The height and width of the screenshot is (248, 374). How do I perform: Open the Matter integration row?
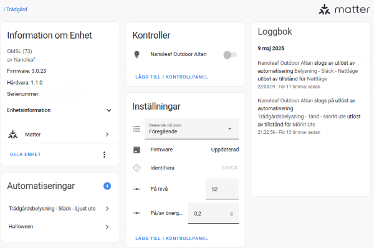pos(60,135)
